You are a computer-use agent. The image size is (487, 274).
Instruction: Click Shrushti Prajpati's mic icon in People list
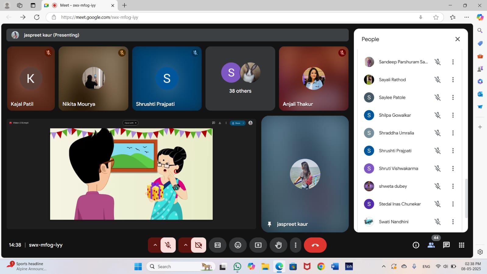(x=438, y=151)
